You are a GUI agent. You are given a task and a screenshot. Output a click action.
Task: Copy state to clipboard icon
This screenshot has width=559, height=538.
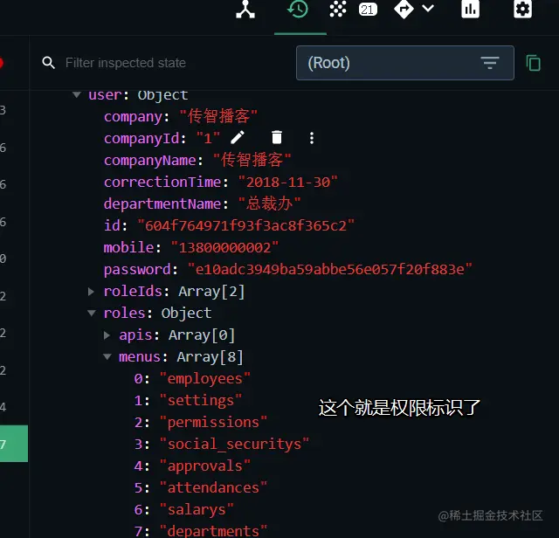pyautogui.click(x=534, y=63)
